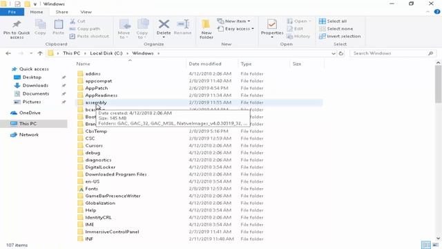
Task: Go back with the back arrow
Action: pos(8,53)
